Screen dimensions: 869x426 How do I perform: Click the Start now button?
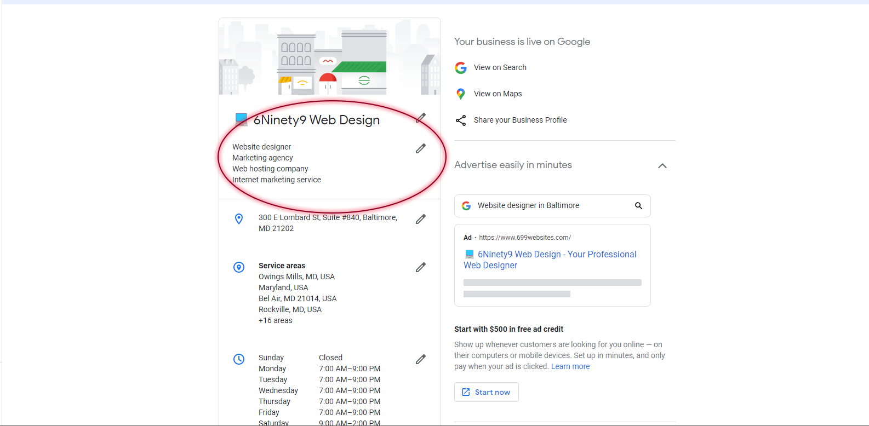487,392
